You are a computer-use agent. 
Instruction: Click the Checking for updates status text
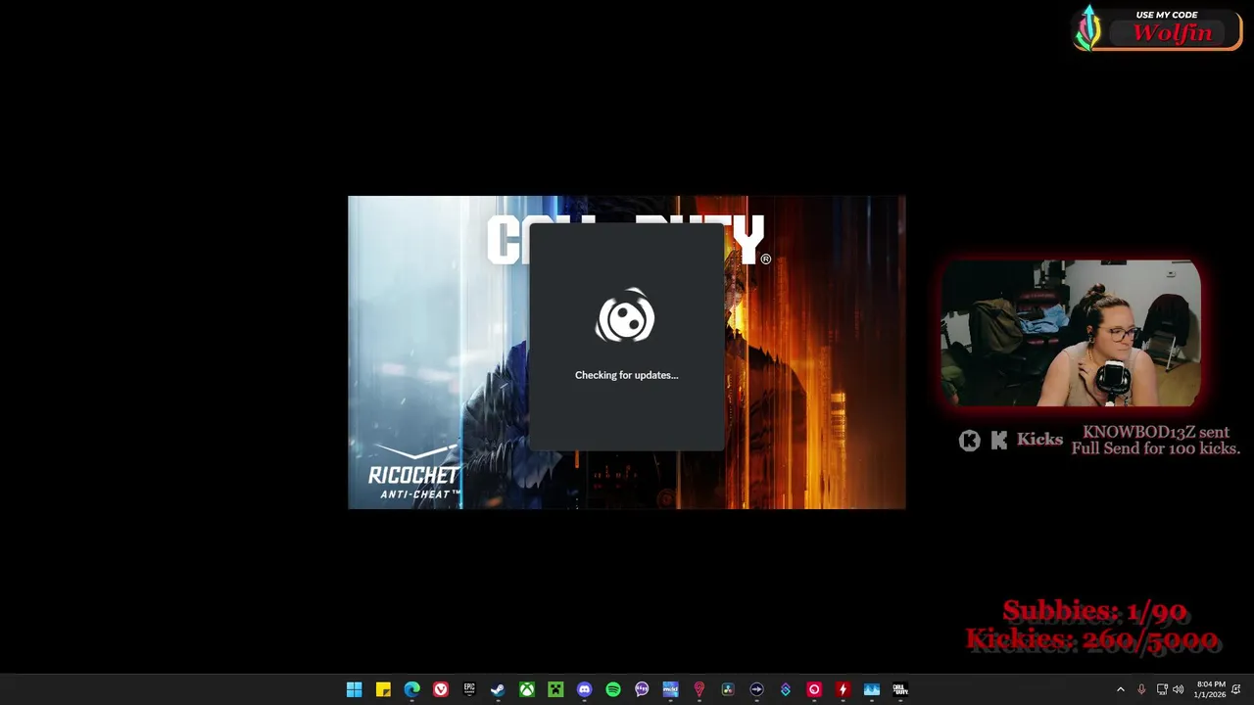coord(626,375)
